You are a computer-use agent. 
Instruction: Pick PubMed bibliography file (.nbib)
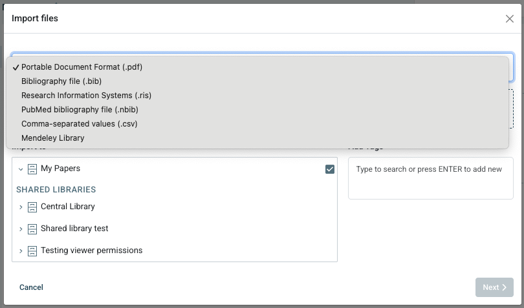click(x=80, y=110)
